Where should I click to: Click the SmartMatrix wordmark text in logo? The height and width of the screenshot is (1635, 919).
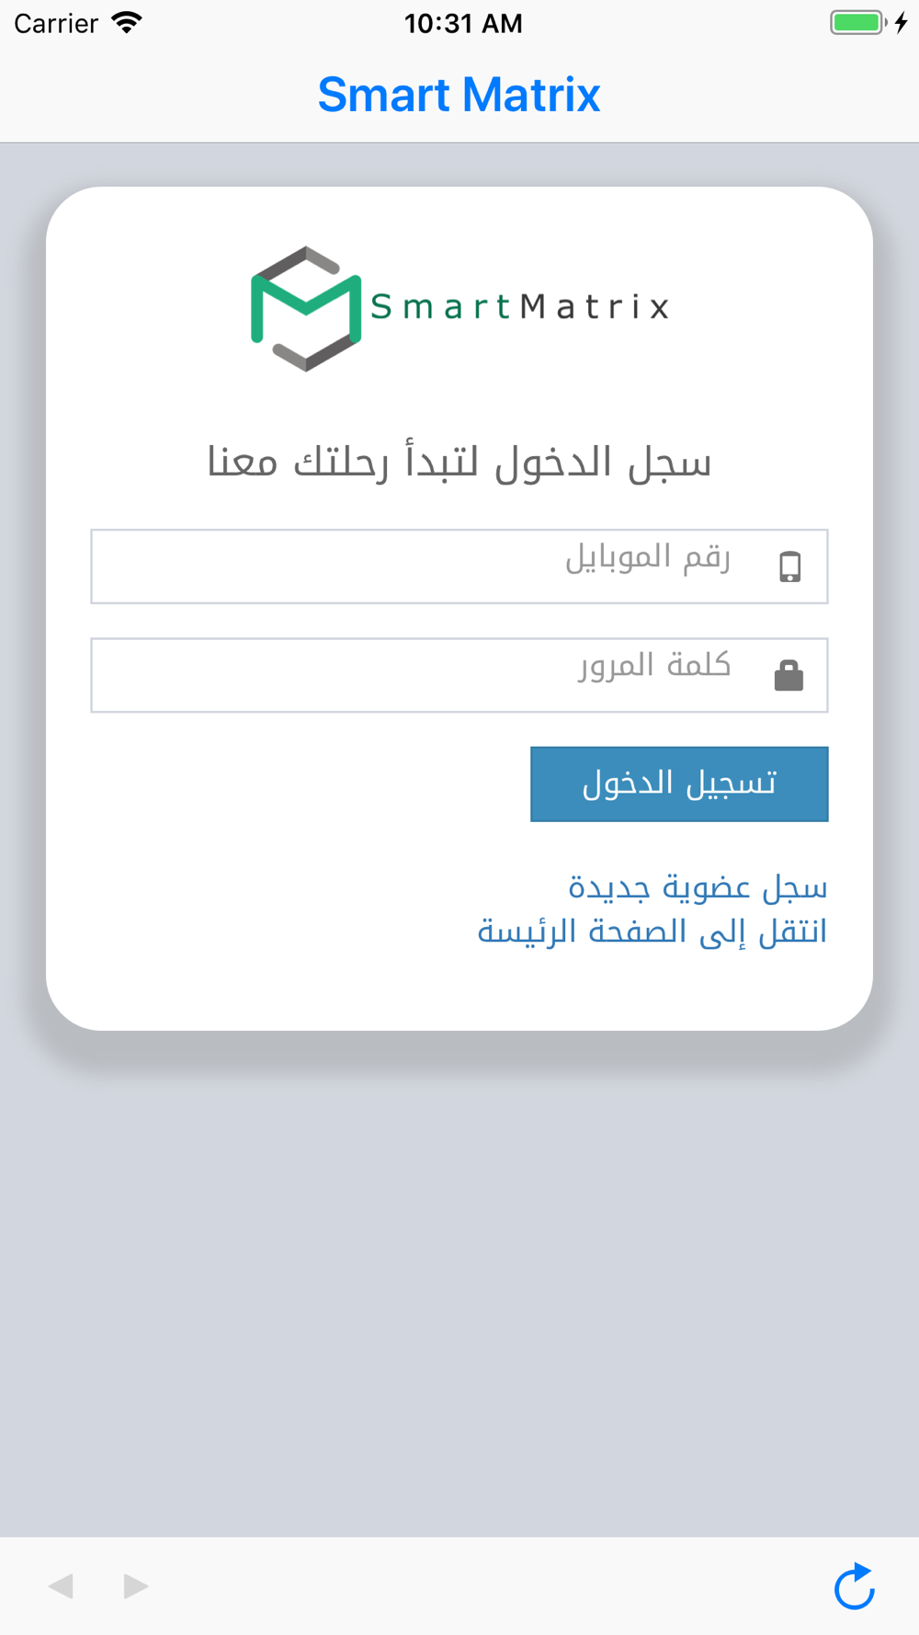(520, 306)
